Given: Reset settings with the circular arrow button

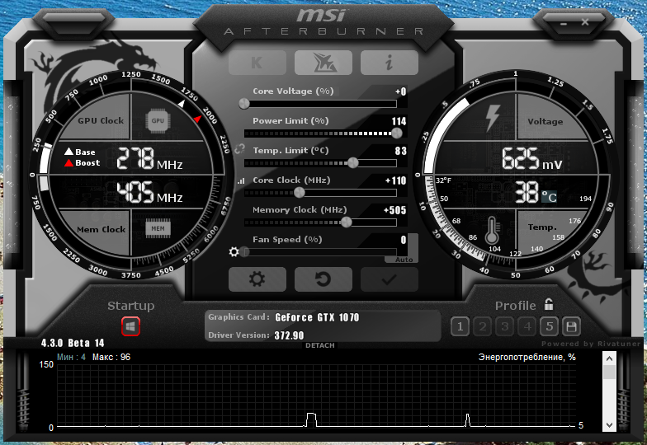Looking at the screenshot, I should pos(323,279).
